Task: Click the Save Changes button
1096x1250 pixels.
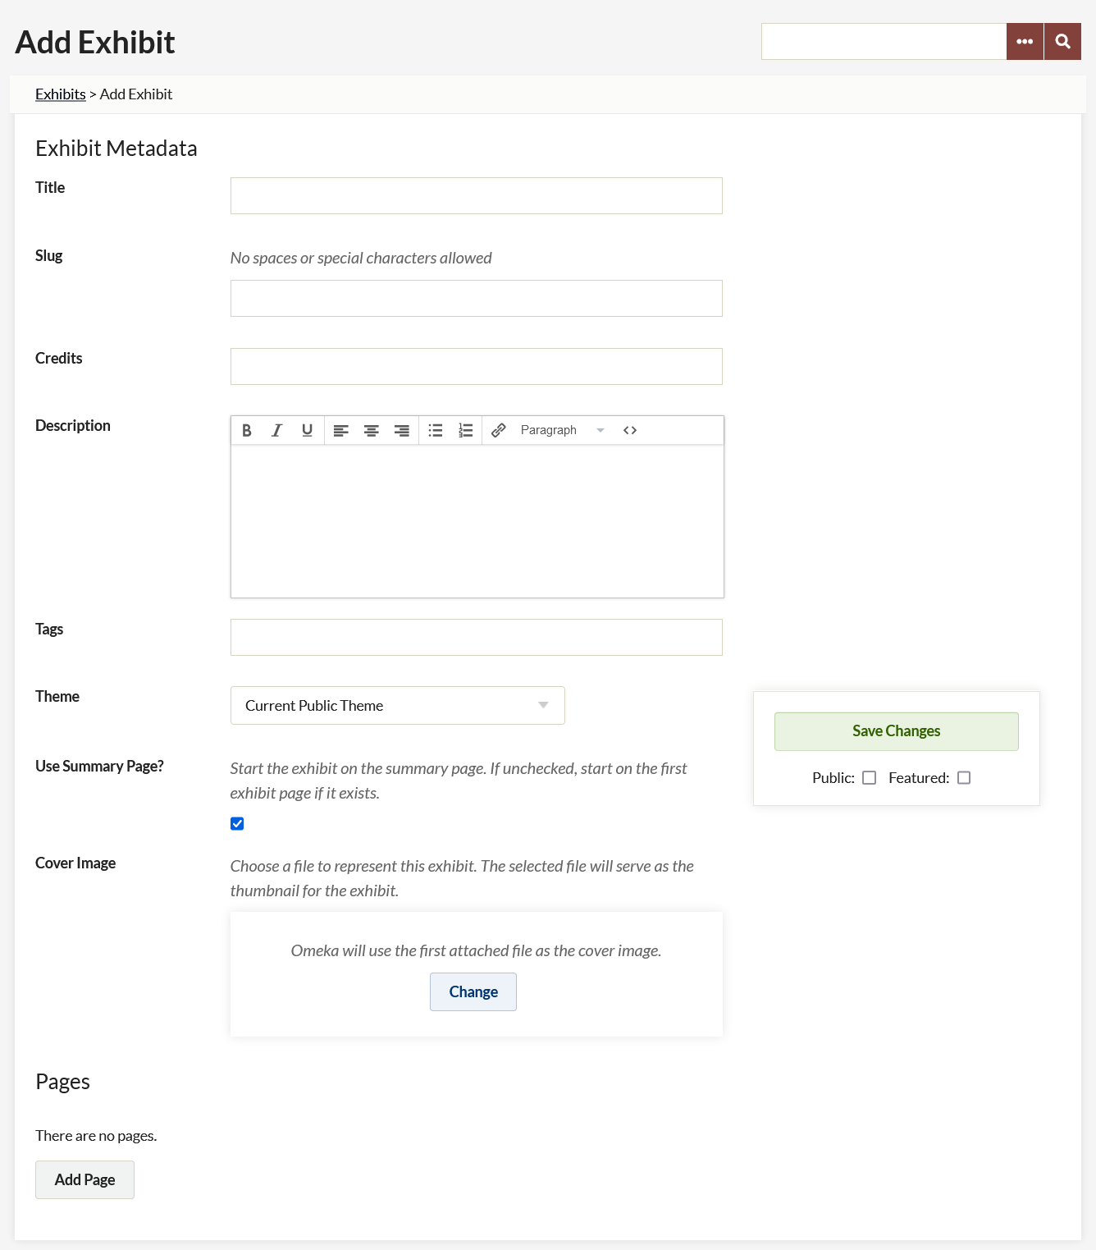Action: pos(896,731)
